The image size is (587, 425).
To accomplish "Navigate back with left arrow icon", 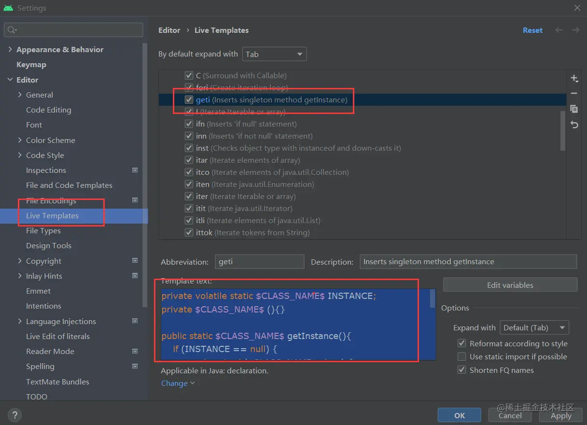I will (559, 30).
